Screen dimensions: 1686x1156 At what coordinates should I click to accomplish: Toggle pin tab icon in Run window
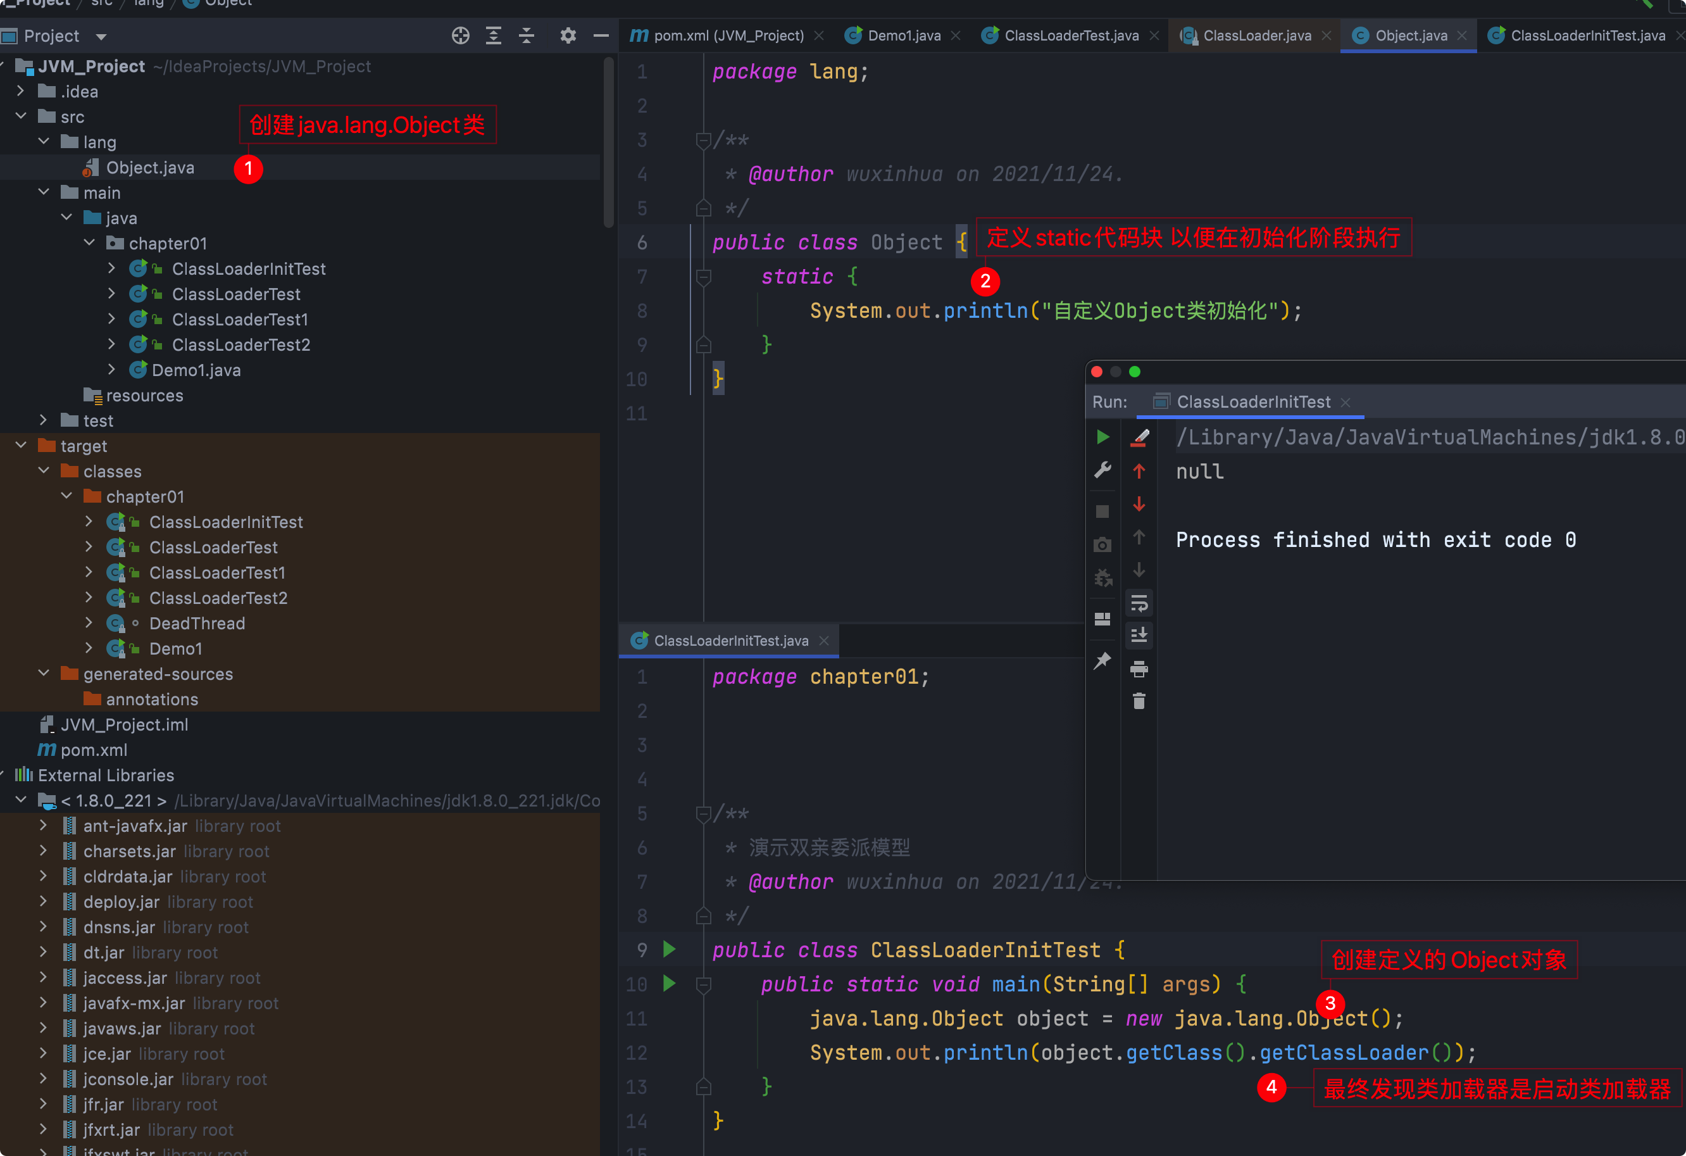[1102, 660]
